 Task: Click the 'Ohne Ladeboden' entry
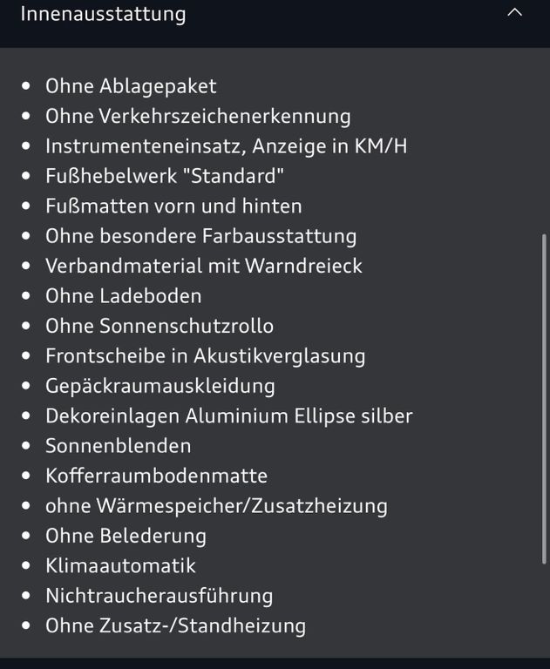pyautogui.click(x=123, y=296)
